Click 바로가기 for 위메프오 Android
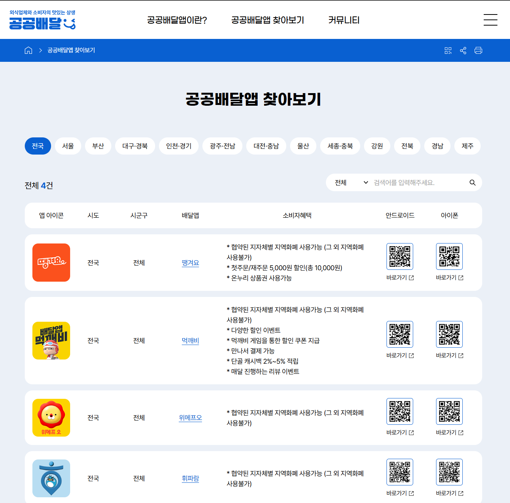510x503 pixels. pos(399,433)
